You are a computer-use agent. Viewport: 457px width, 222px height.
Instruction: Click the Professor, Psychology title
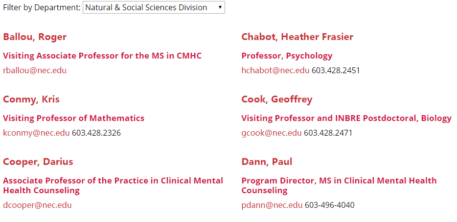pyautogui.click(x=287, y=56)
